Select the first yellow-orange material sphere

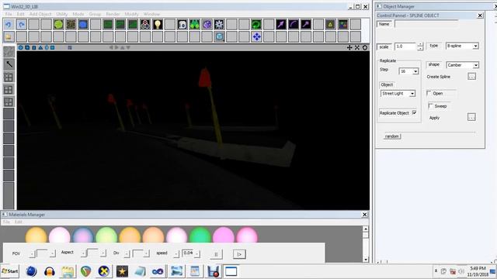click(x=36, y=236)
